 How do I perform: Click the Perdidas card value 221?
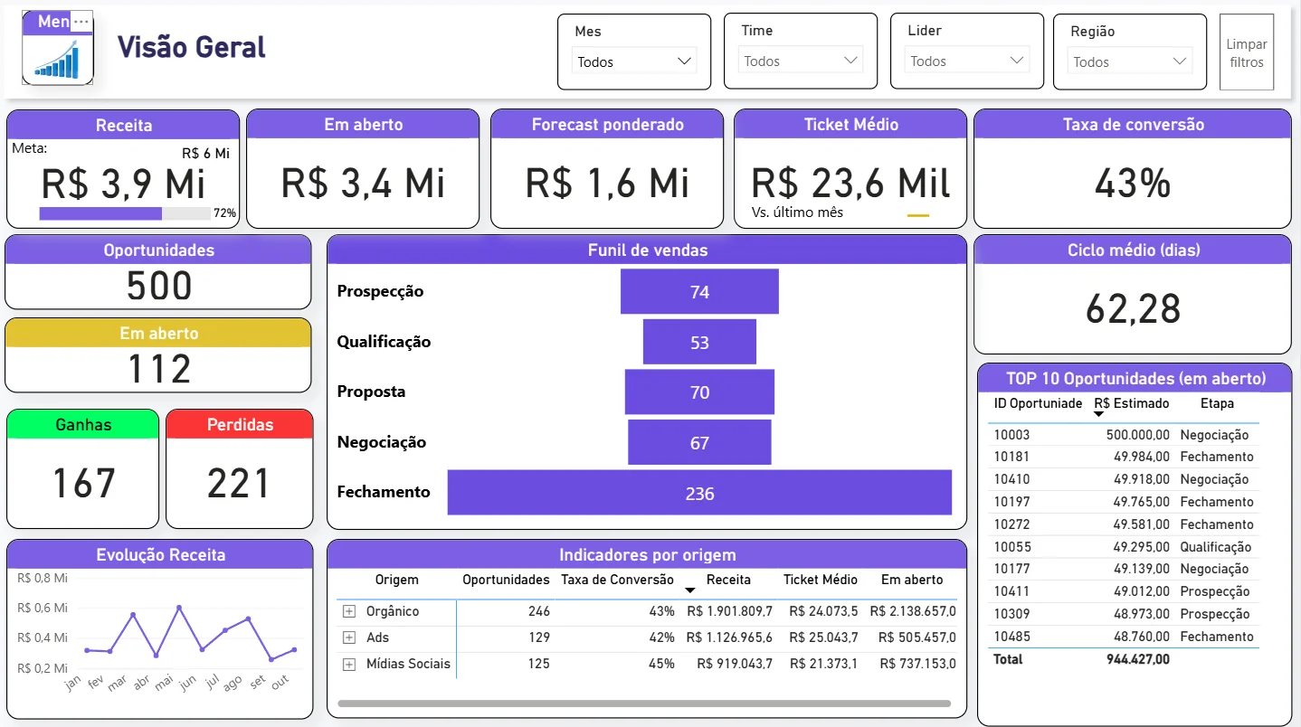point(239,483)
